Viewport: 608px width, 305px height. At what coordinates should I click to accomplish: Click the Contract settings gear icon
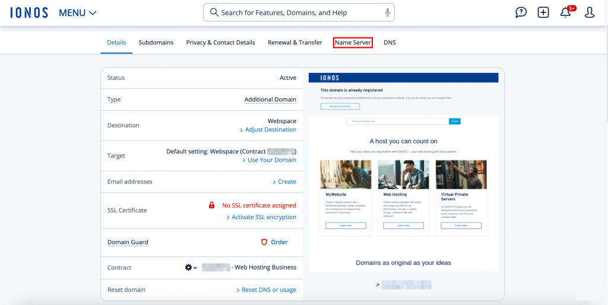[188, 268]
